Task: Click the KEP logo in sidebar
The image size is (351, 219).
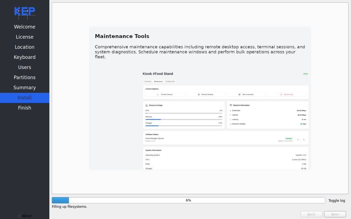Action: tap(25, 12)
